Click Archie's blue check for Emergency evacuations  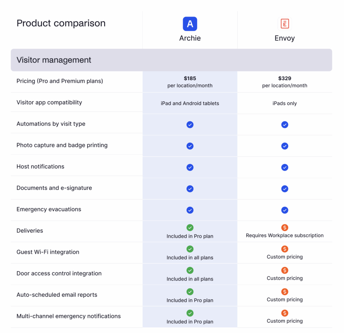point(190,210)
